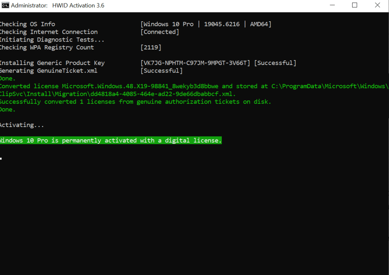Click the "[Connected]" internet status text
Image resolution: width=389 pixels, height=275 pixels.
click(x=160, y=32)
